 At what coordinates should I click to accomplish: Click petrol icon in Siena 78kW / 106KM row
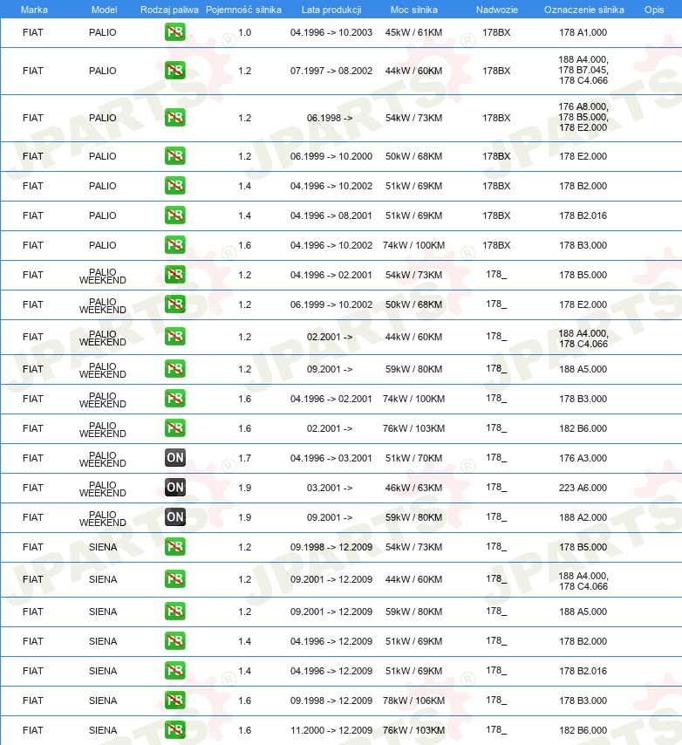(x=174, y=701)
